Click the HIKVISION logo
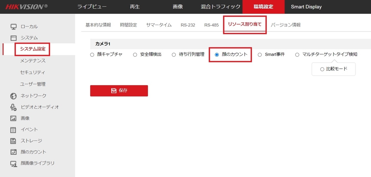 (27, 6)
